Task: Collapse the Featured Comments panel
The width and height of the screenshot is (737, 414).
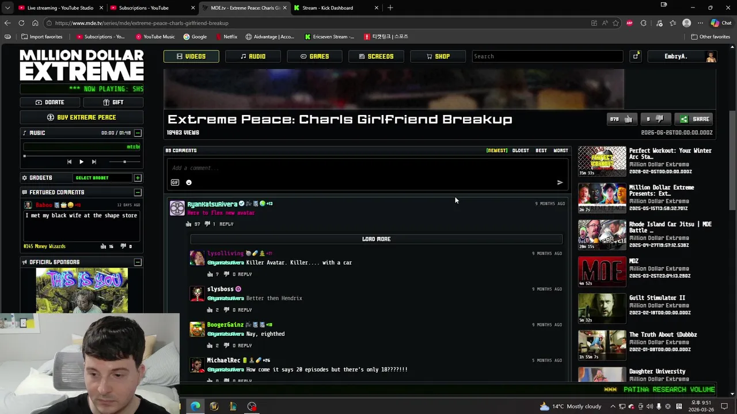Action: pyautogui.click(x=138, y=193)
